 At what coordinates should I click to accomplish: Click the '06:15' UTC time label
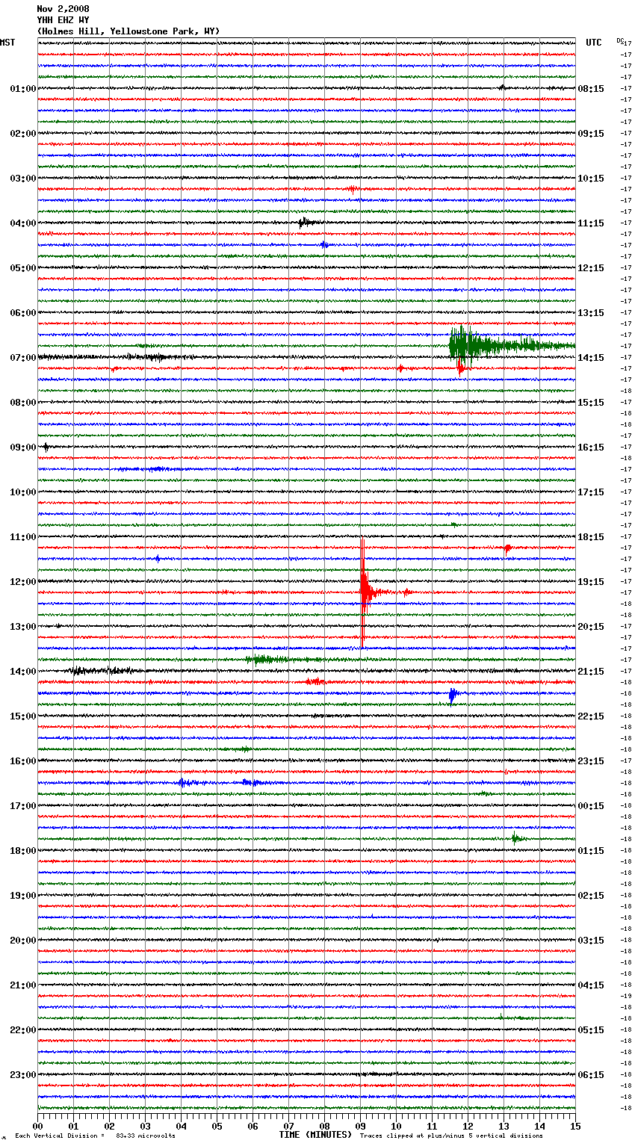[x=591, y=1075]
